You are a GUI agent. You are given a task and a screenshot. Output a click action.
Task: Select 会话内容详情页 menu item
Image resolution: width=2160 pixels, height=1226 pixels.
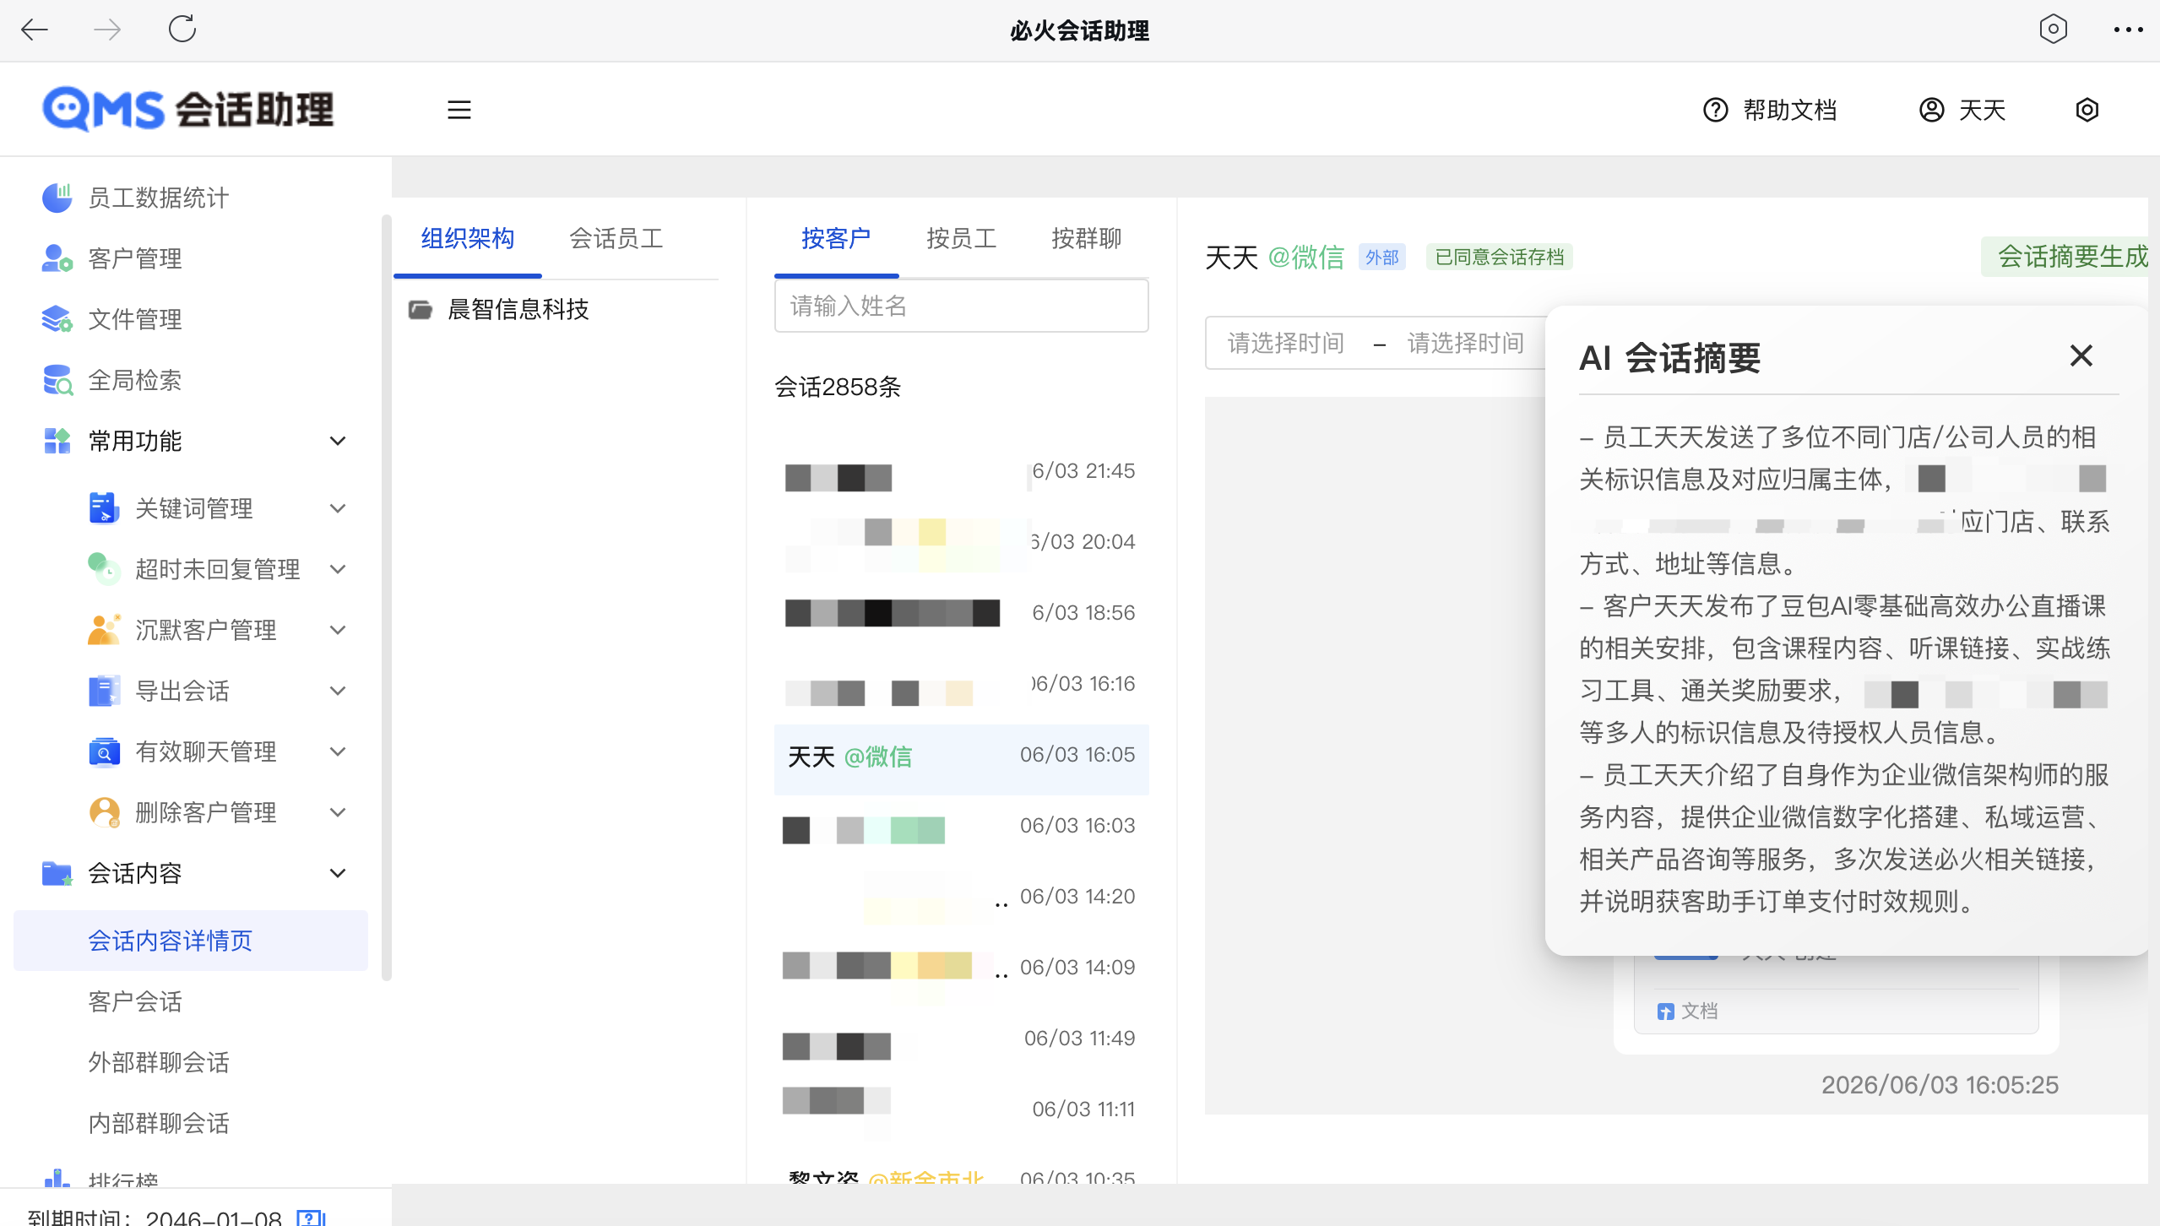coord(191,941)
